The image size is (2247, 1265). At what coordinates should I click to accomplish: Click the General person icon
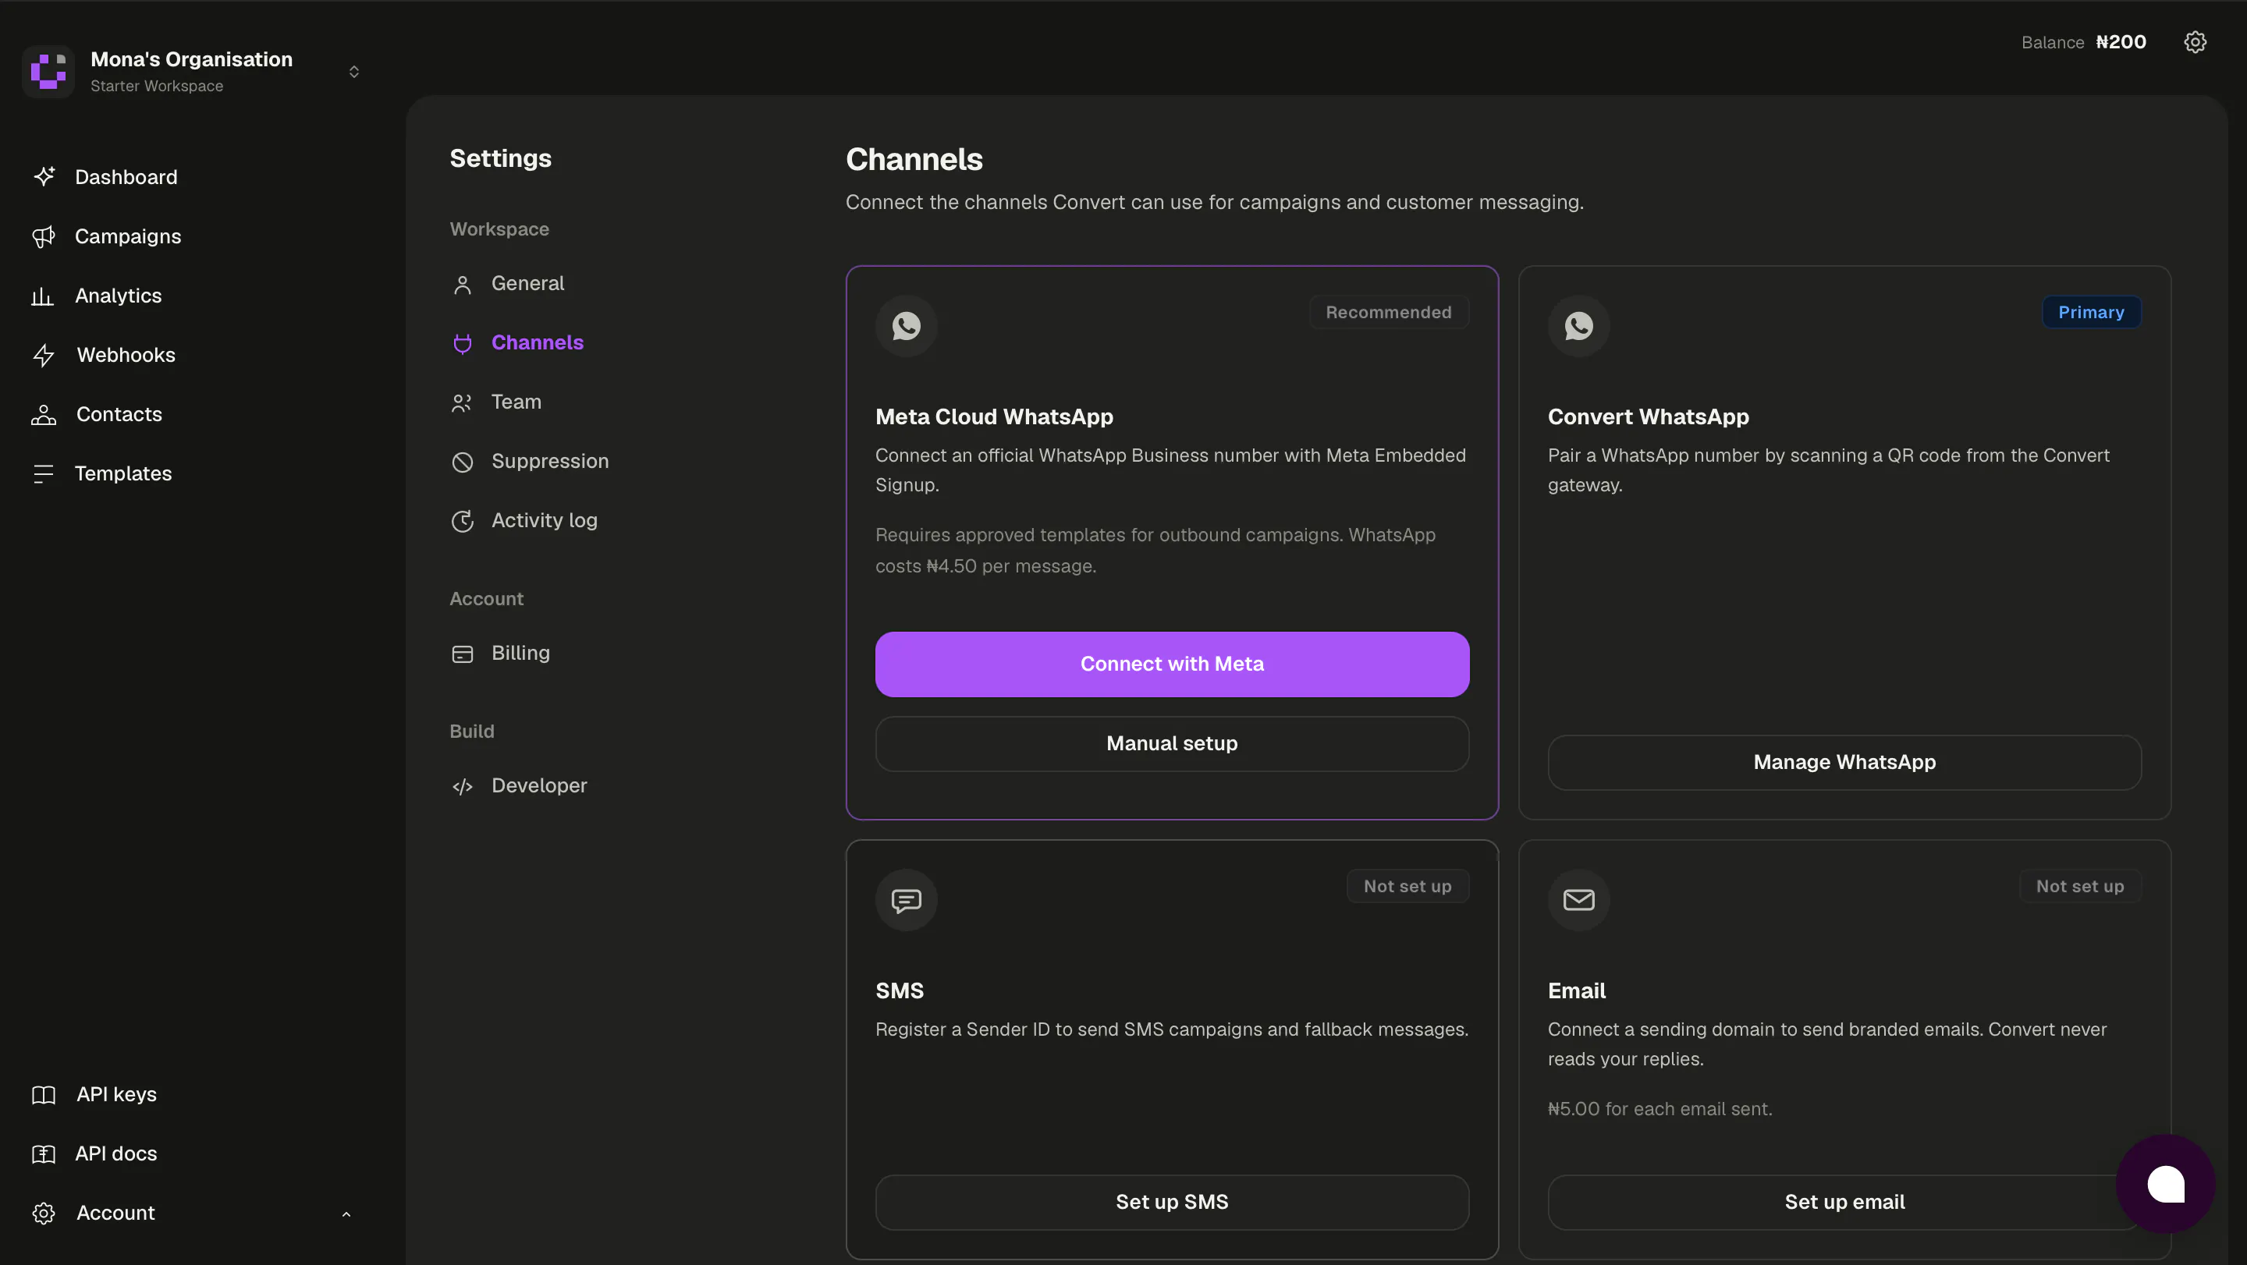[463, 284]
